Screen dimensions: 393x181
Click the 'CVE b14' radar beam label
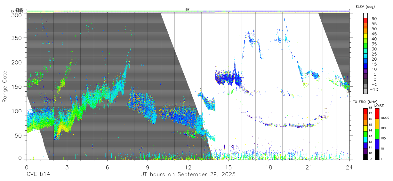[38, 175]
